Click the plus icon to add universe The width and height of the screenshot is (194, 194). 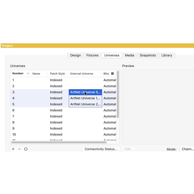tap(13, 149)
